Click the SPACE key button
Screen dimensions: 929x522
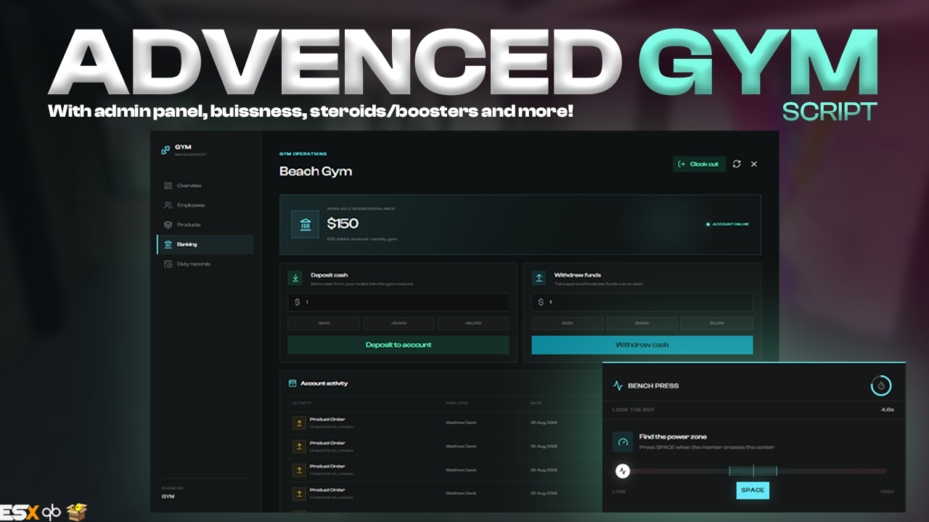(x=753, y=490)
